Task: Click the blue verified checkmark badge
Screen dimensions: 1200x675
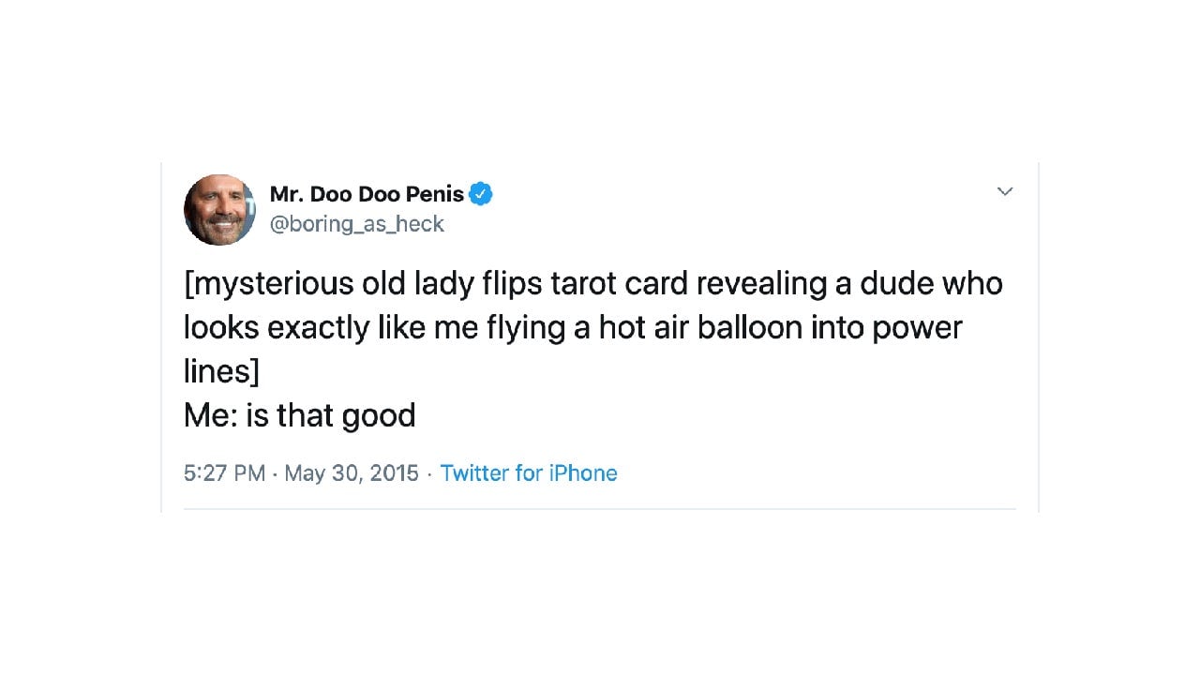Action: tap(481, 194)
